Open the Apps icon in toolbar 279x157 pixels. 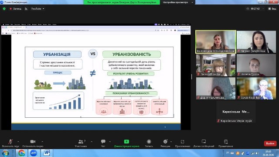pyautogui.click(x=183, y=142)
